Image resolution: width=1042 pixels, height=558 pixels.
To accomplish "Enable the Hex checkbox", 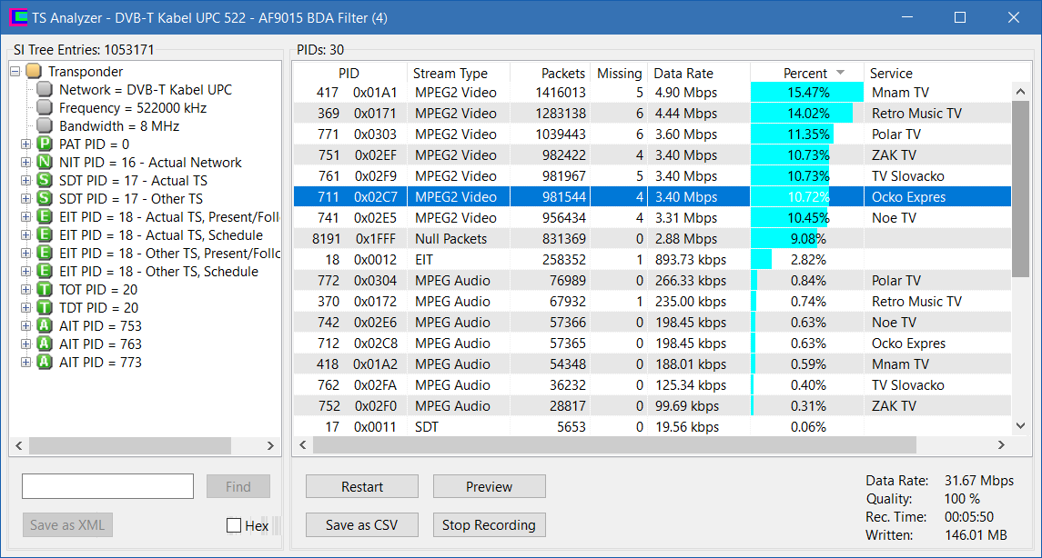I will pyautogui.click(x=234, y=525).
